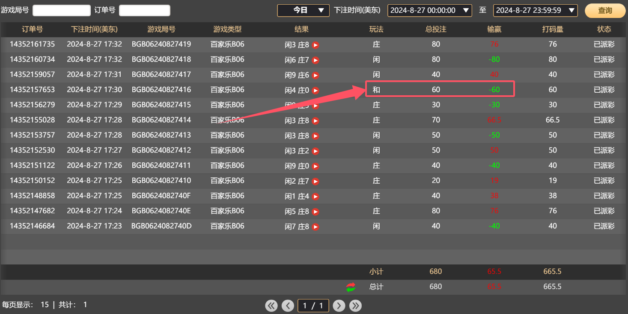
Task: Click replay icon on bottom row BGB0624082740D
Action: click(x=316, y=226)
